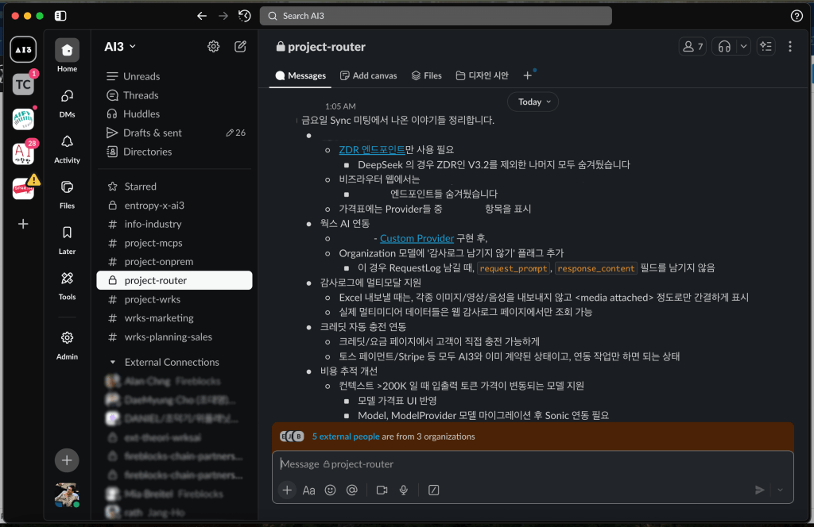
Task: Open the history clock icon
Action: point(245,16)
